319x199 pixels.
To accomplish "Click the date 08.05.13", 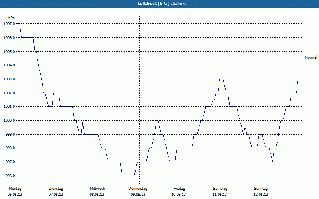I will pyautogui.click(x=97, y=195).
